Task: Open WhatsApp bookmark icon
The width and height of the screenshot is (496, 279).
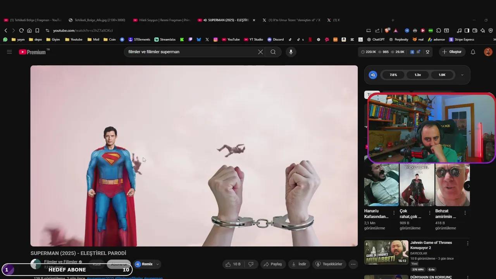Action: point(5,40)
